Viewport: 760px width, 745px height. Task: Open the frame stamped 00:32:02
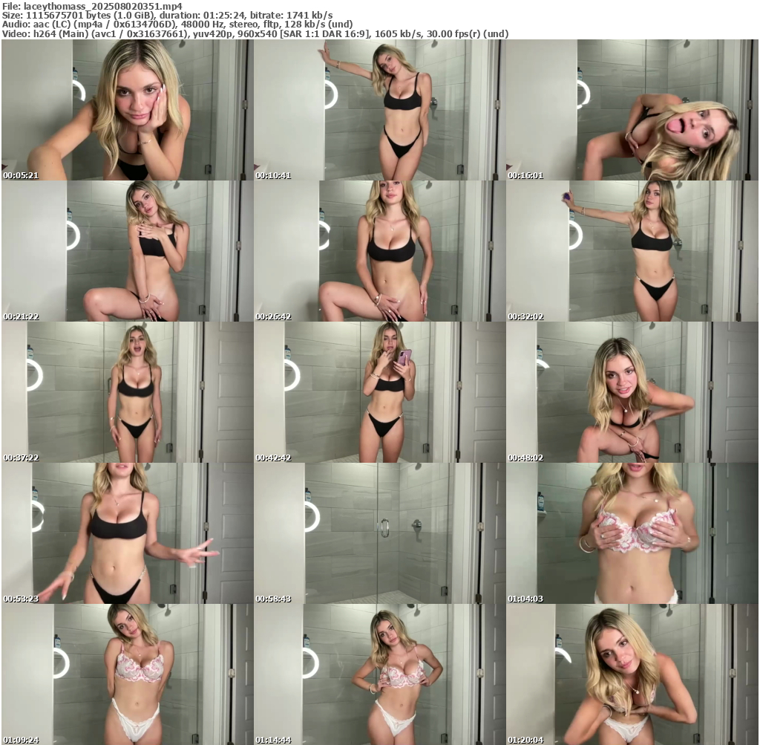632,251
